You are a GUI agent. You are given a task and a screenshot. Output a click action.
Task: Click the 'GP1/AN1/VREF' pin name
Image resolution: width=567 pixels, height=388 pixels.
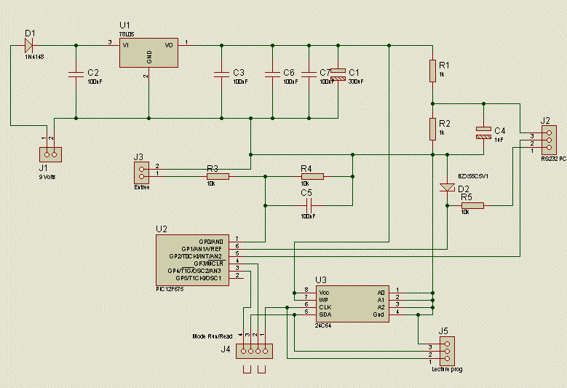[202, 249]
